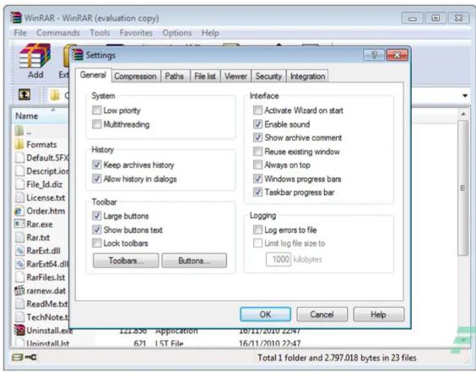This screenshot has height=372, width=476.
Task: Switch to the Security tab
Action: pyautogui.click(x=268, y=76)
